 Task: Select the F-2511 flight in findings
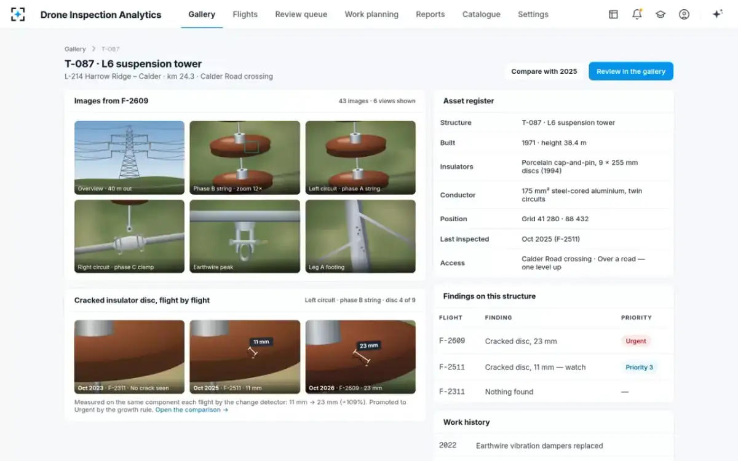coord(452,367)
